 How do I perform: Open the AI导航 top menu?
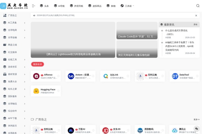coord(59,6)
